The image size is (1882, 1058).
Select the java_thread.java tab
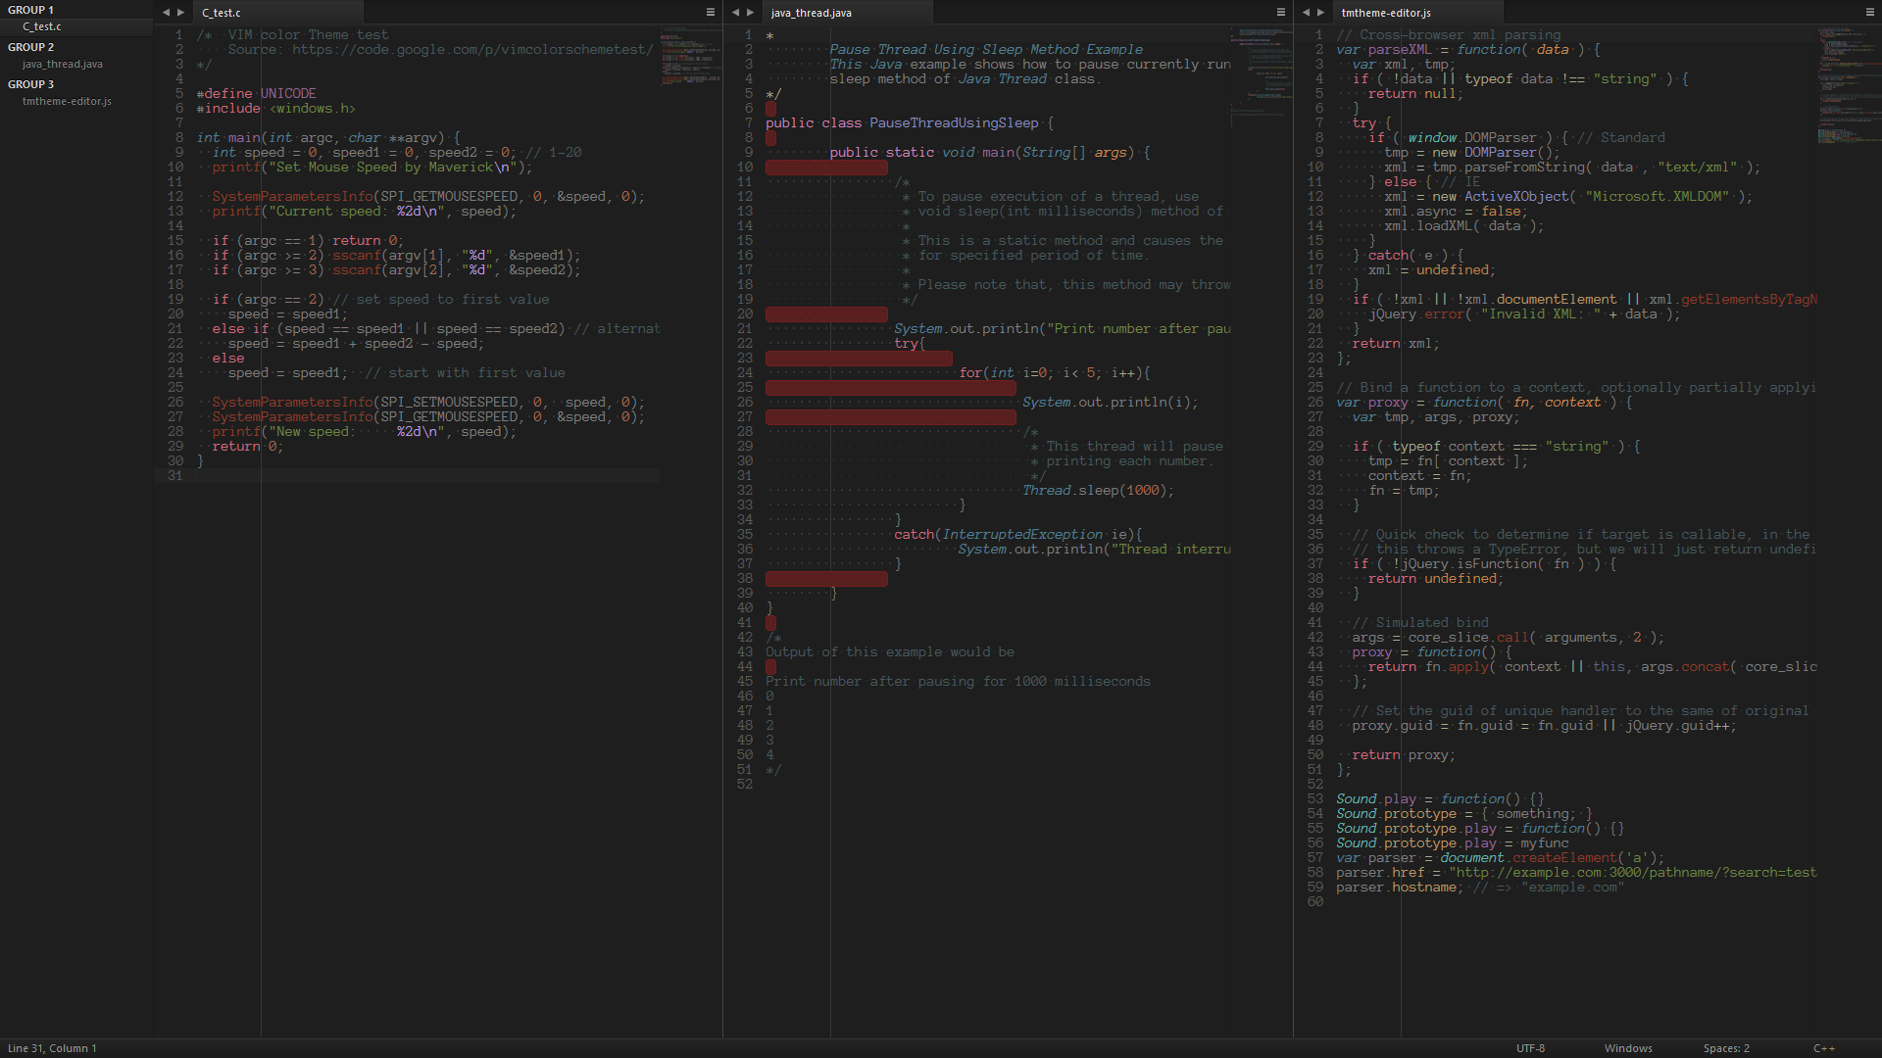pos(811,13)
